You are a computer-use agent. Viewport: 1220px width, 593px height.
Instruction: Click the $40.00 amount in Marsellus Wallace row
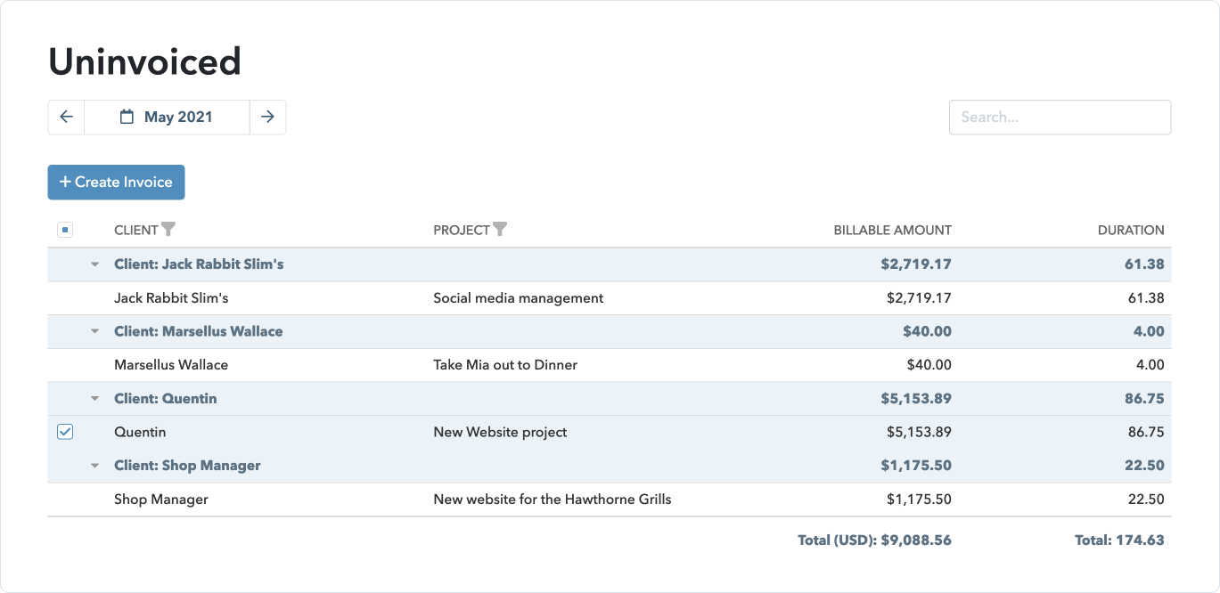(929, 365)
